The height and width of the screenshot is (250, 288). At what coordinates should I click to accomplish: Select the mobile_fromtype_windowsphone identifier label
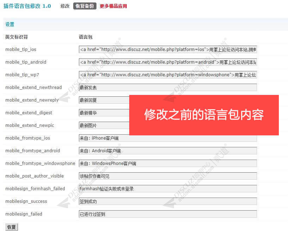[40, 163]
